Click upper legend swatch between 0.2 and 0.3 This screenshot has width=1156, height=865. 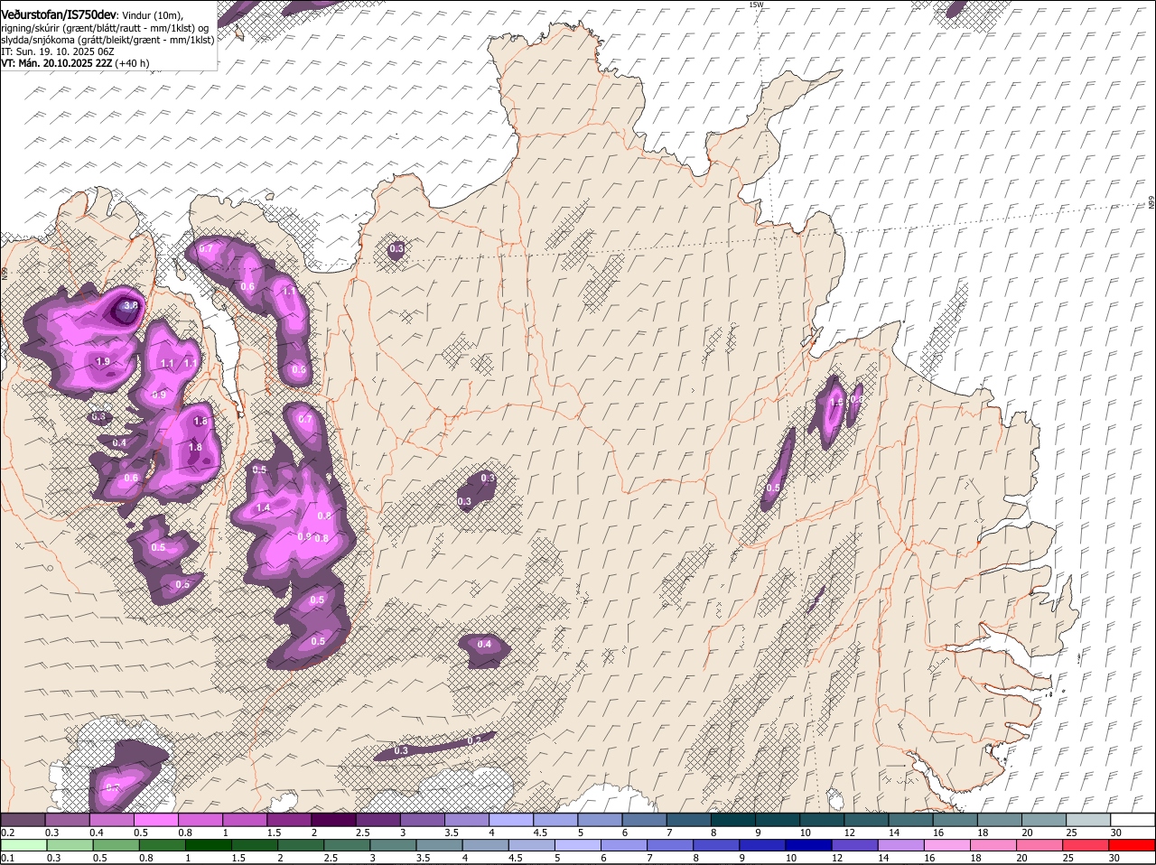23,819
